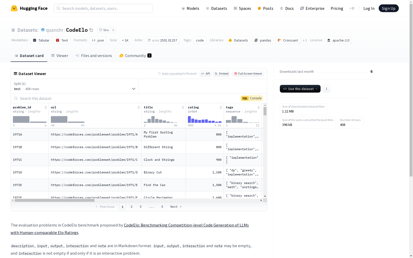Select the apache-2.0 license tag
Image resolution: width=413 pixels, height=258 pixels.
[338, 40]
